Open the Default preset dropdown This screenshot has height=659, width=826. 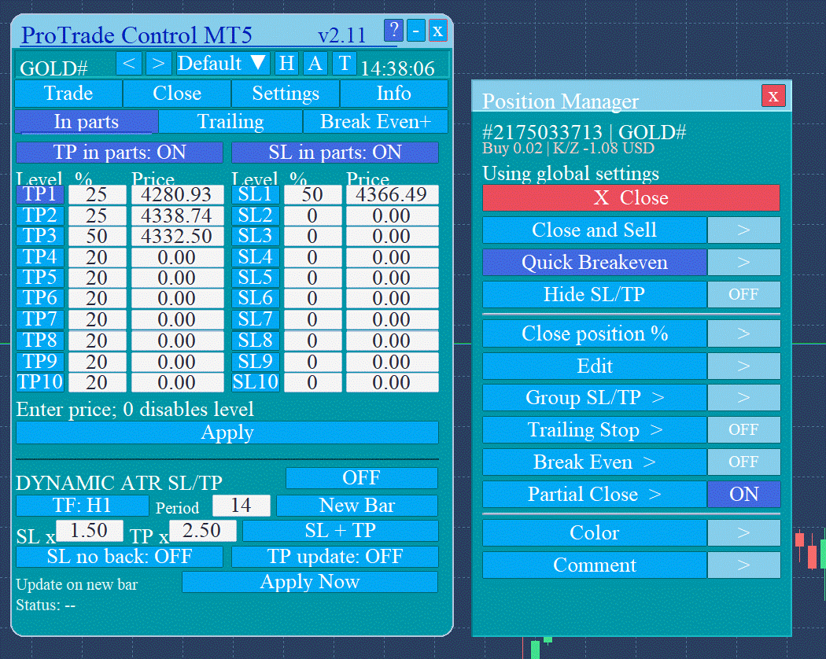click(223, 64)
